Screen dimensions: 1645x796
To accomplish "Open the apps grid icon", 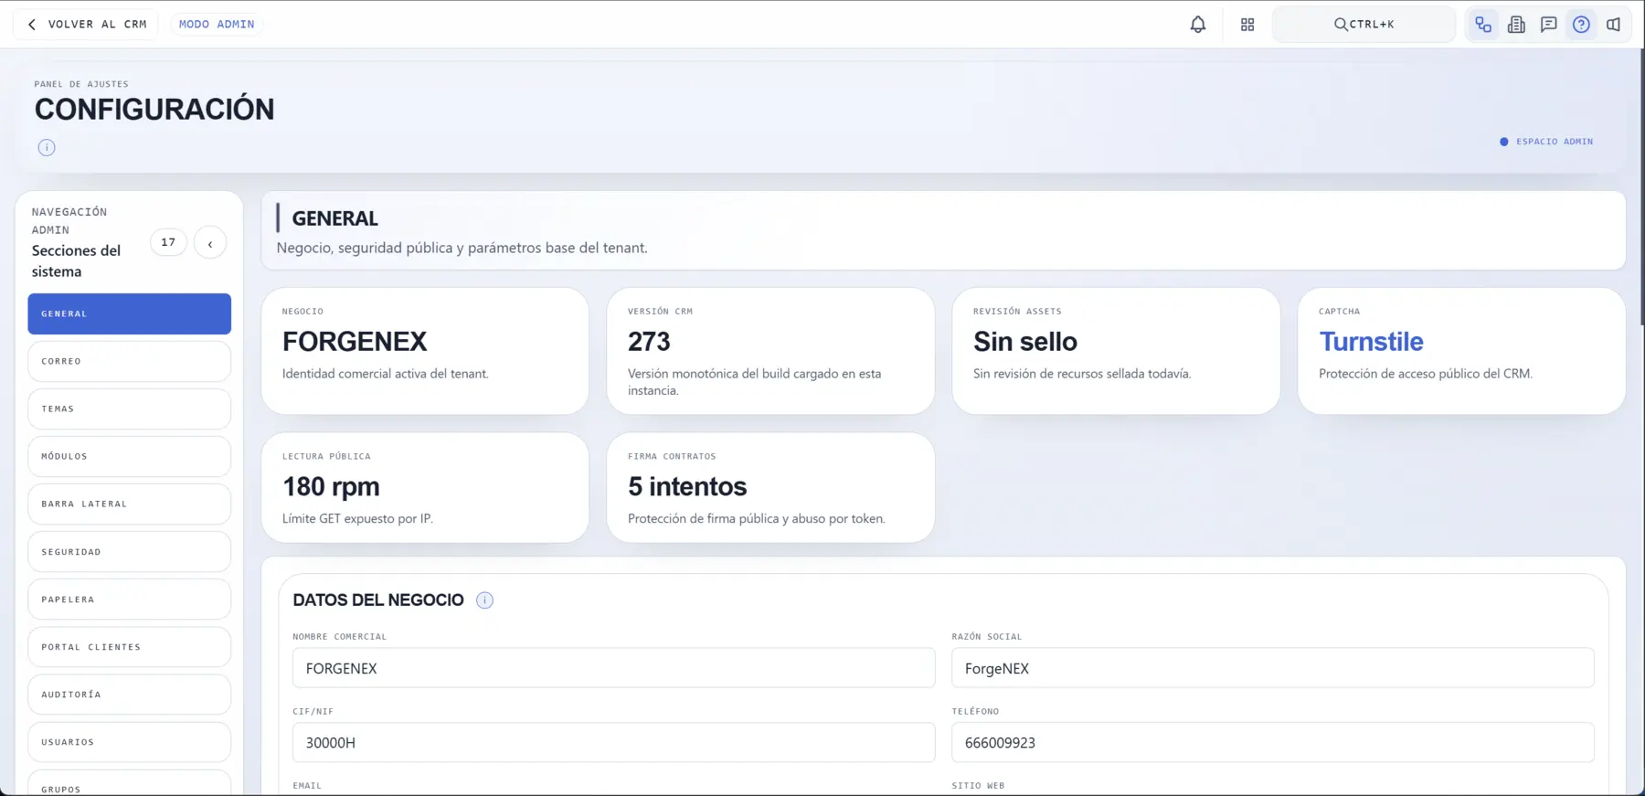I will pyautogui.click(x=1247, y=25).
